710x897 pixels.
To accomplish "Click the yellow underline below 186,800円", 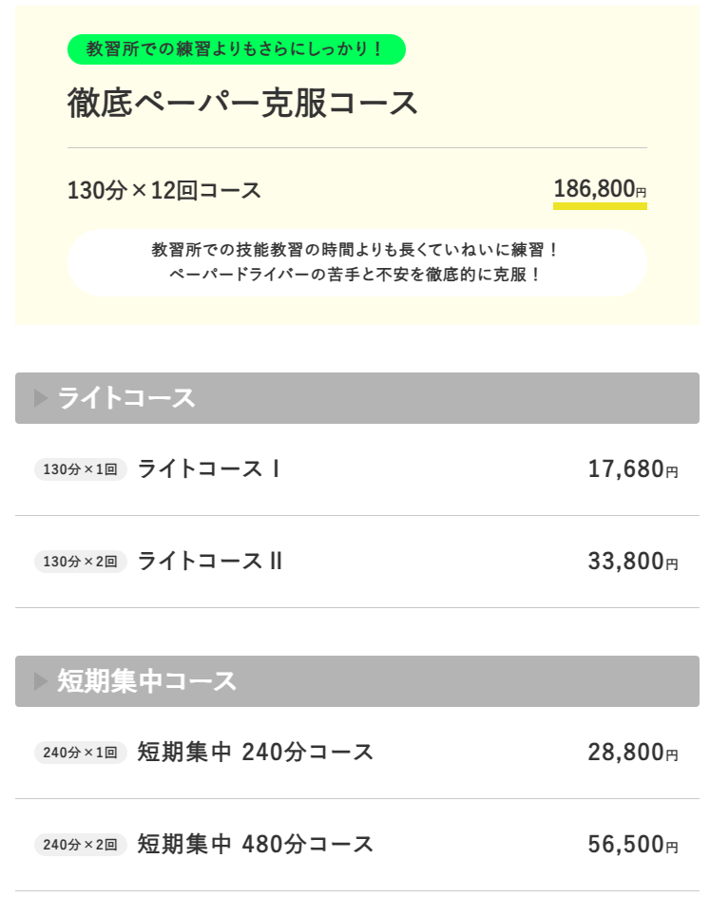I will point(600,205).
